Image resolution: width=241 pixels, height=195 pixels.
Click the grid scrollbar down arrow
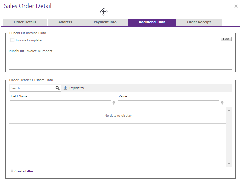pyautogui.click(x=229, y=164)
